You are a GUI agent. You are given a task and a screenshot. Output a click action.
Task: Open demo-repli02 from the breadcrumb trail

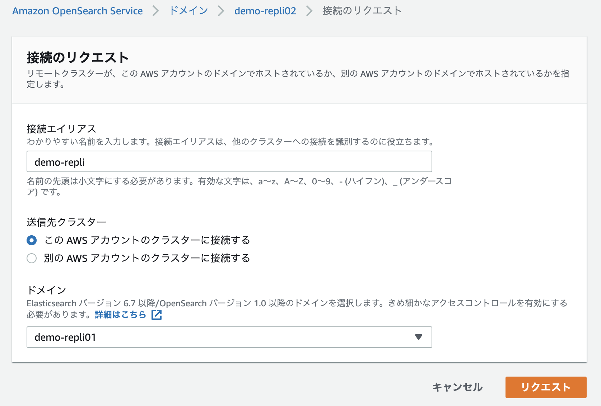click(x=265, y=10)
